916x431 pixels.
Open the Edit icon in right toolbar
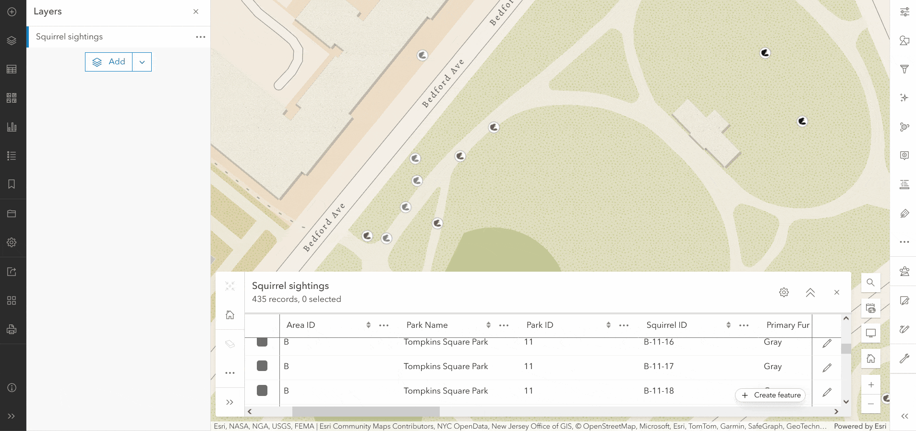pyautogui.click(x=904, y=301)
